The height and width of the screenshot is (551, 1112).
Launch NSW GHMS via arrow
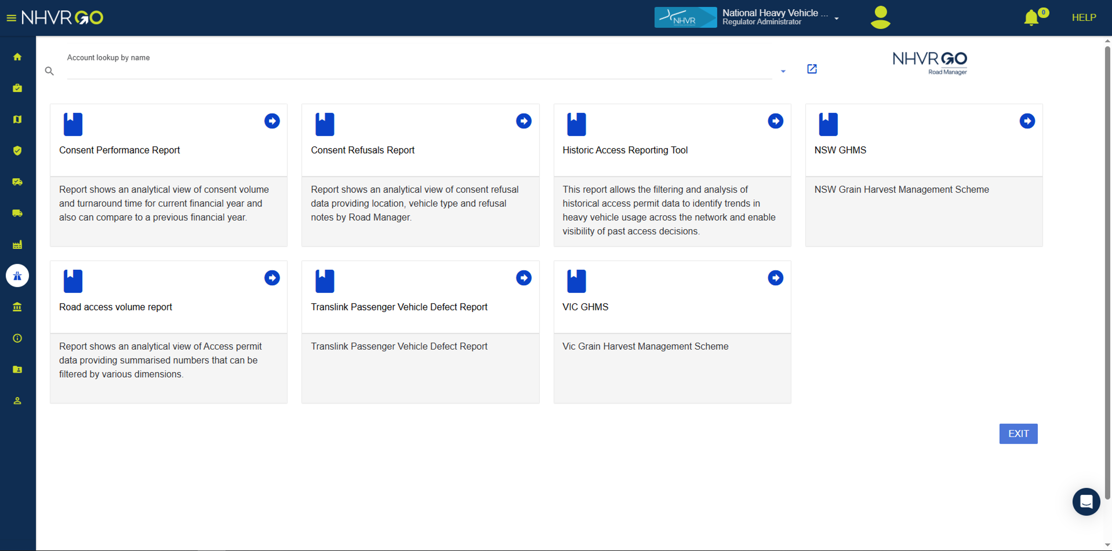pyautogui.click(x=1027, y=121)
